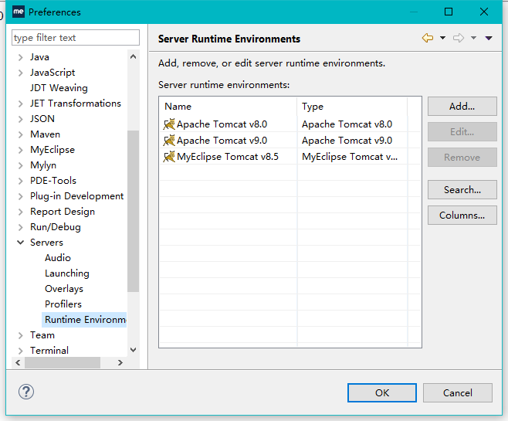Select the Profilers preferences page
Screen dimensions: 508x421
tap(63, 304)
